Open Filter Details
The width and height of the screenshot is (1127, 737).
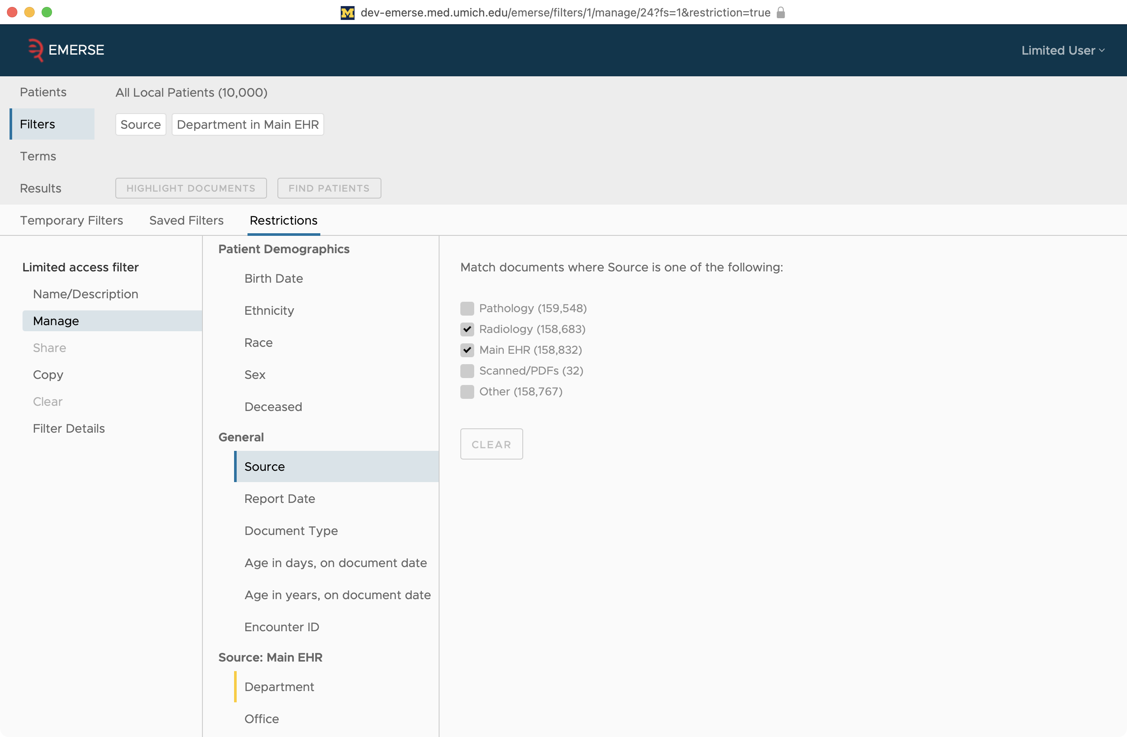coord(68,429)
